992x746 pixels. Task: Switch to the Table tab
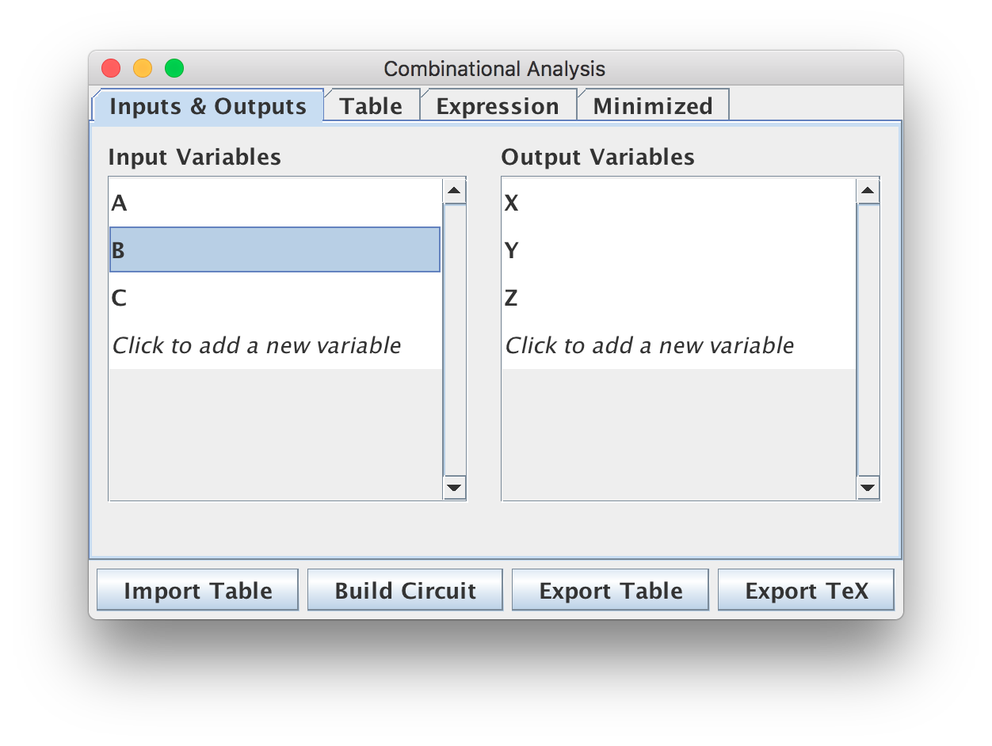tap(371, 106)
